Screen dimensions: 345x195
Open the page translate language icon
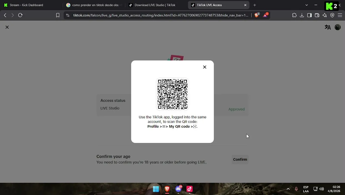pos(328,27)
